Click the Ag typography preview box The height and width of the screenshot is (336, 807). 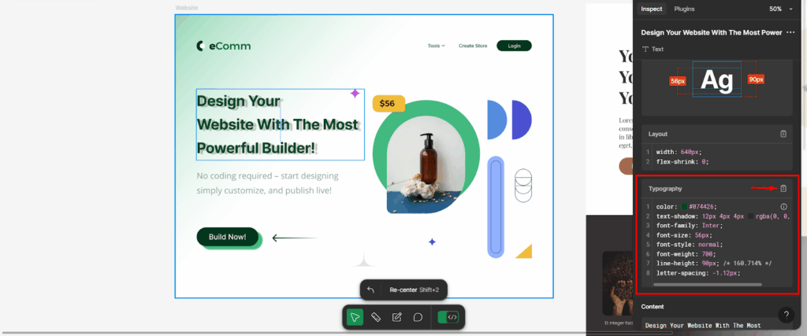click(717, 79)
